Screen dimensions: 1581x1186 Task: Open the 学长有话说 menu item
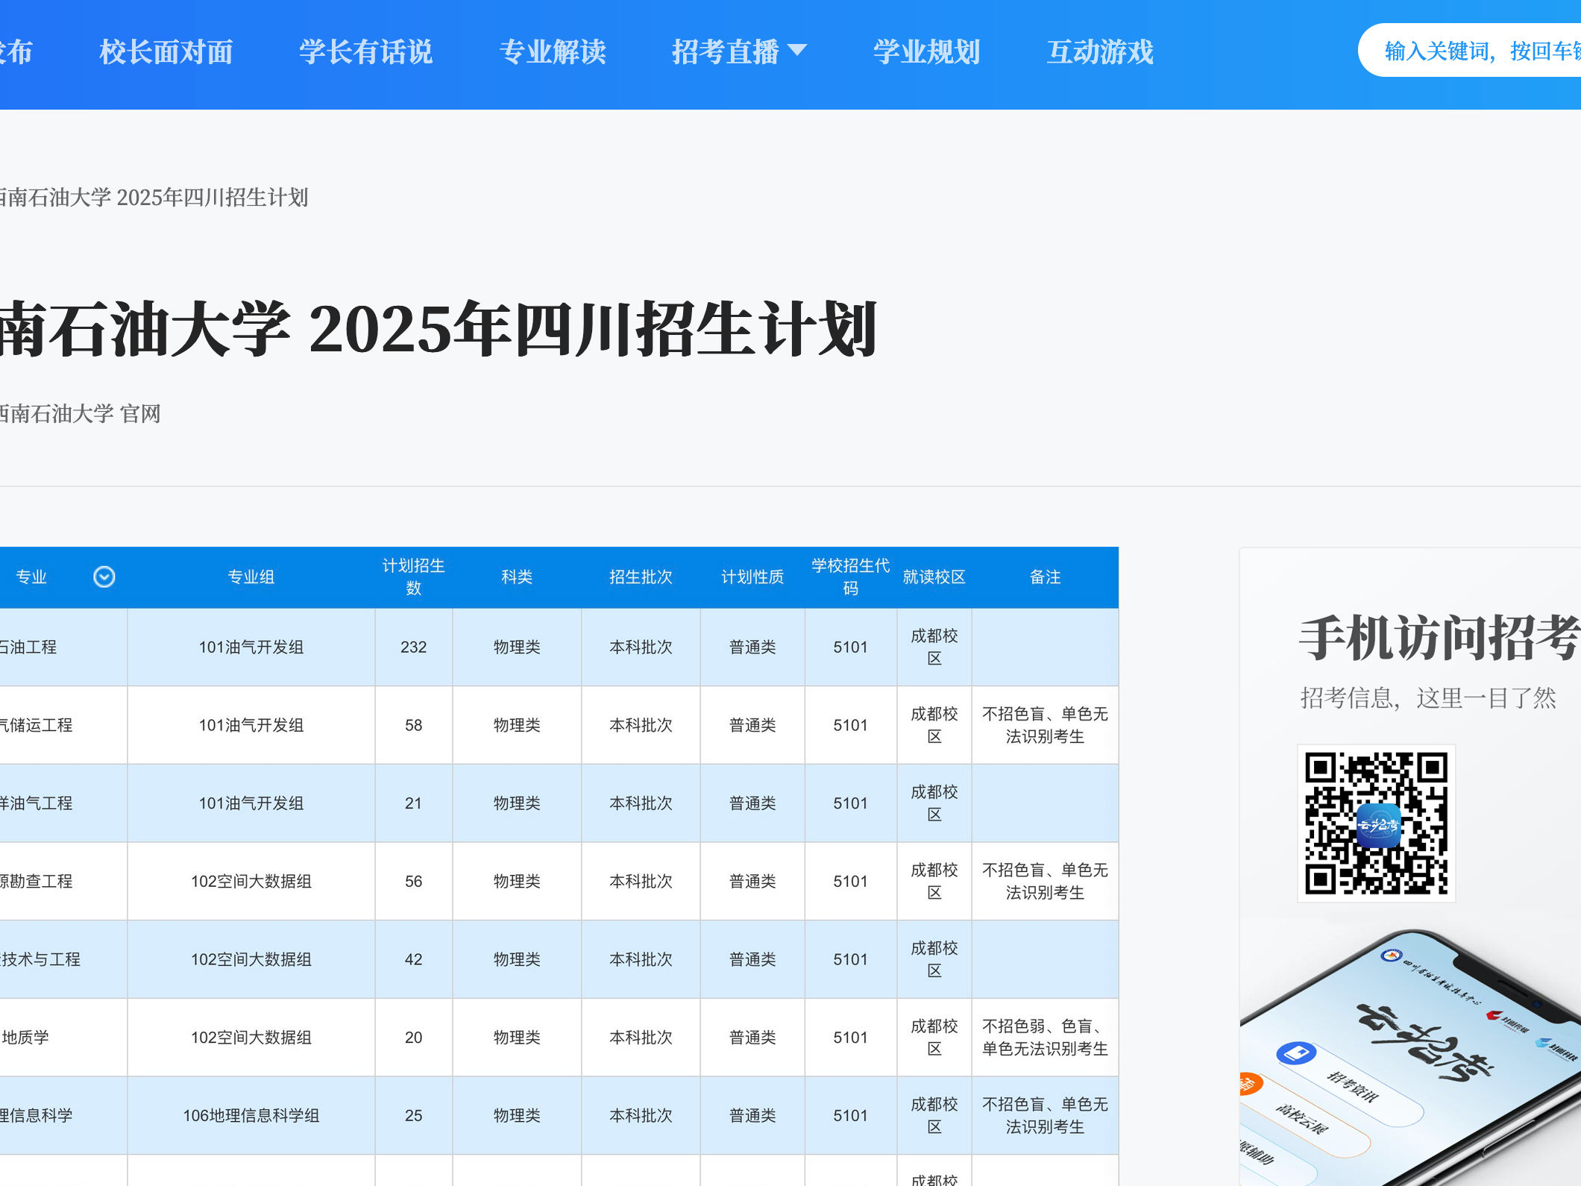click(x=366, y=52)
